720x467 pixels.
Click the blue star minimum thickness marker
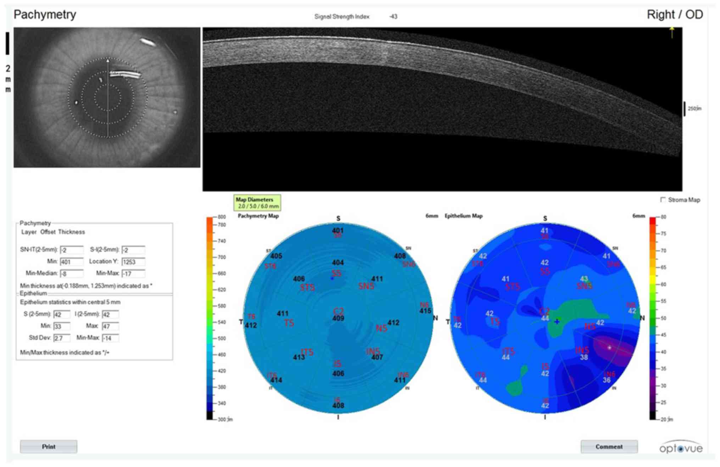click(332, 278)
